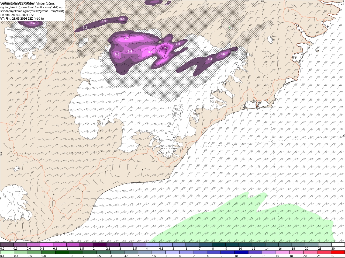Click the '2.0' contour label on the map
The width and height of the screenshot is (345, 258).
tap(166, 48)
